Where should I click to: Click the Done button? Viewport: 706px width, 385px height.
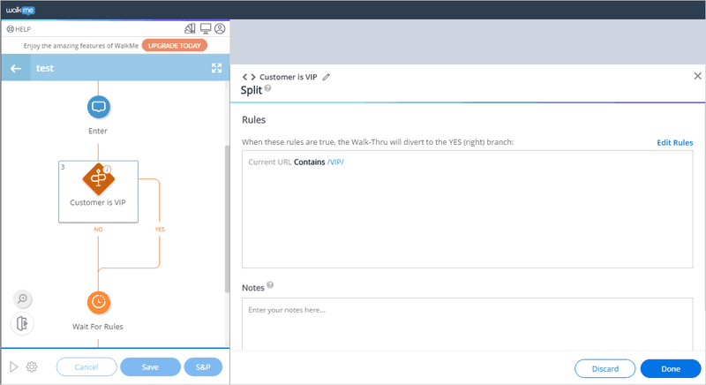pyautogui.click(x=671, y=369)
